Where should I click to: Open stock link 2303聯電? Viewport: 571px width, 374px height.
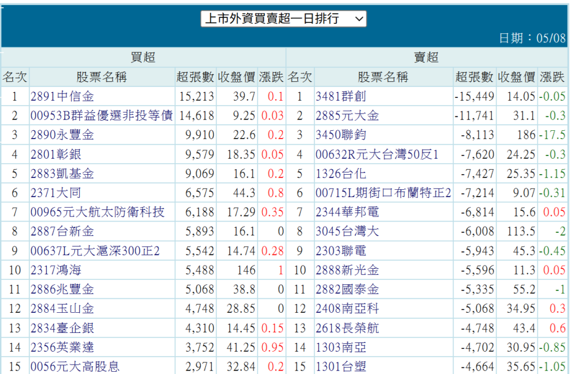point(341,251)
